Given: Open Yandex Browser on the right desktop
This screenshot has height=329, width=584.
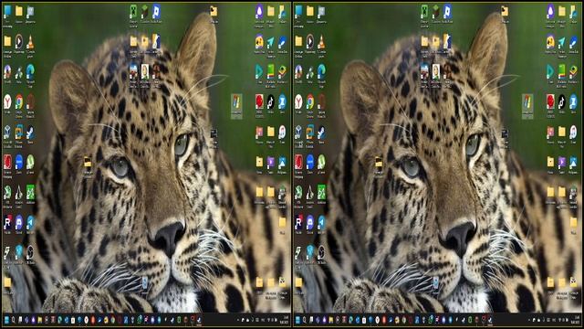Looking at the screenshot, I should click(x=298, y=101).
